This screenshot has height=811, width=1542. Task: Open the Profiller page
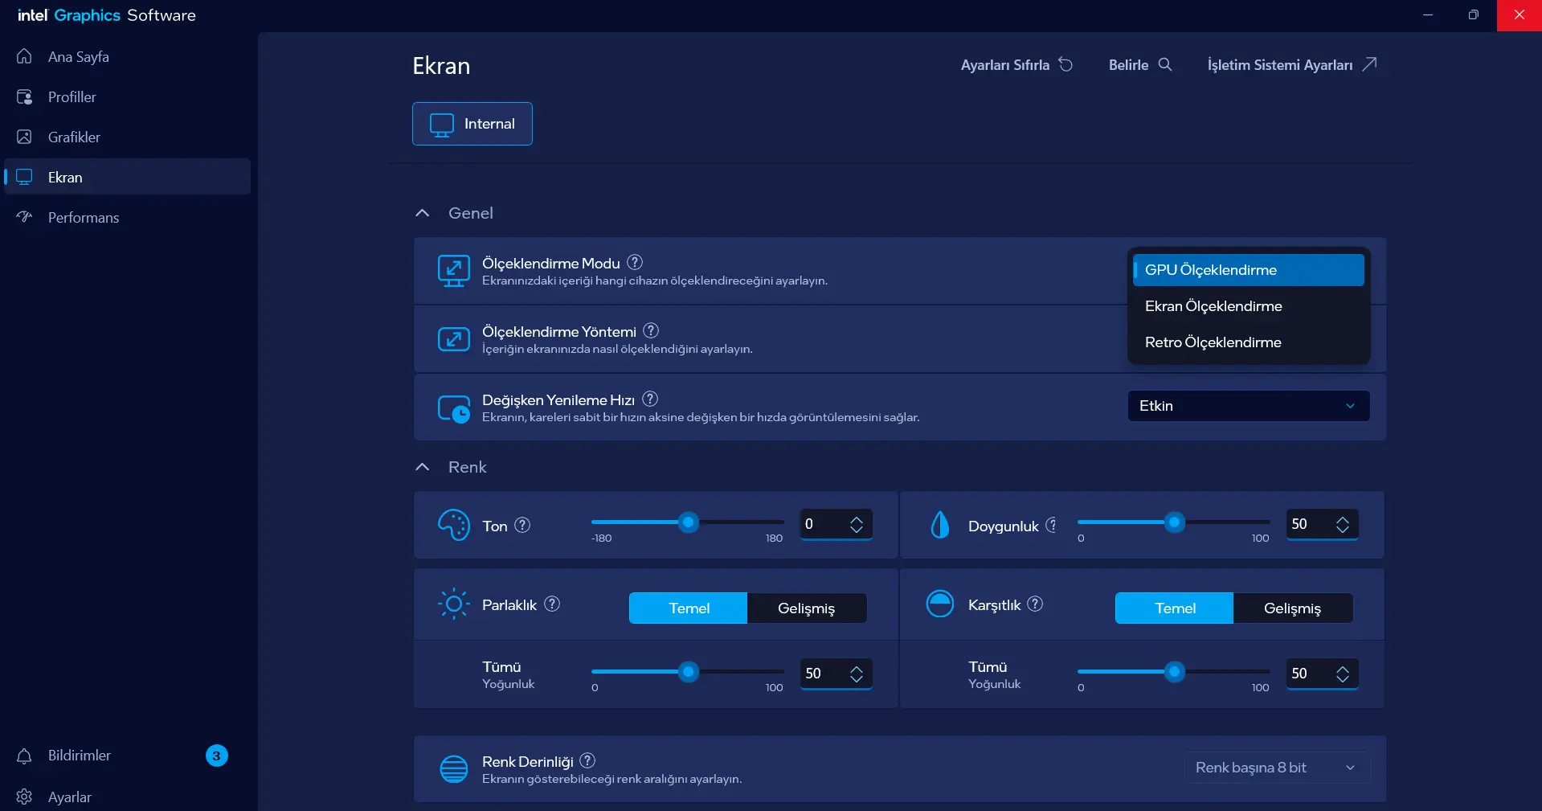pos(129,96)
